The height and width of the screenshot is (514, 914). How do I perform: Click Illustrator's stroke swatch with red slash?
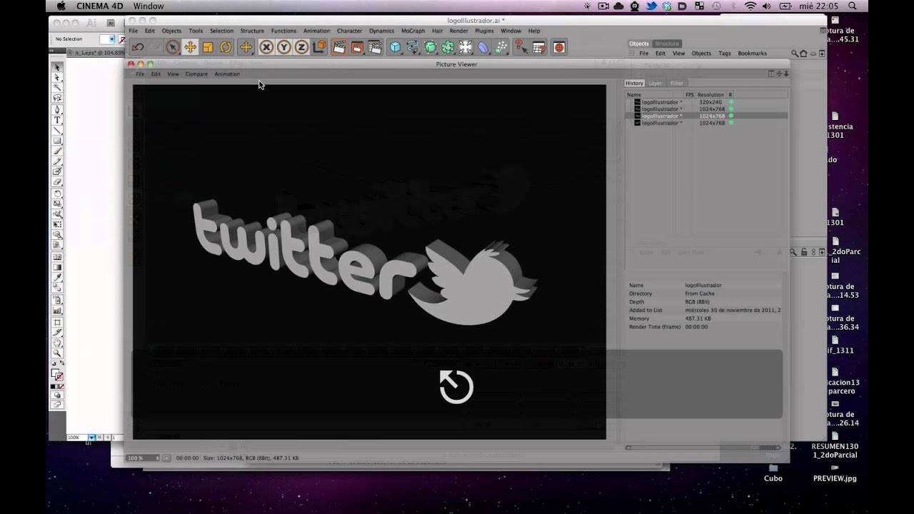tap(59, 376)
